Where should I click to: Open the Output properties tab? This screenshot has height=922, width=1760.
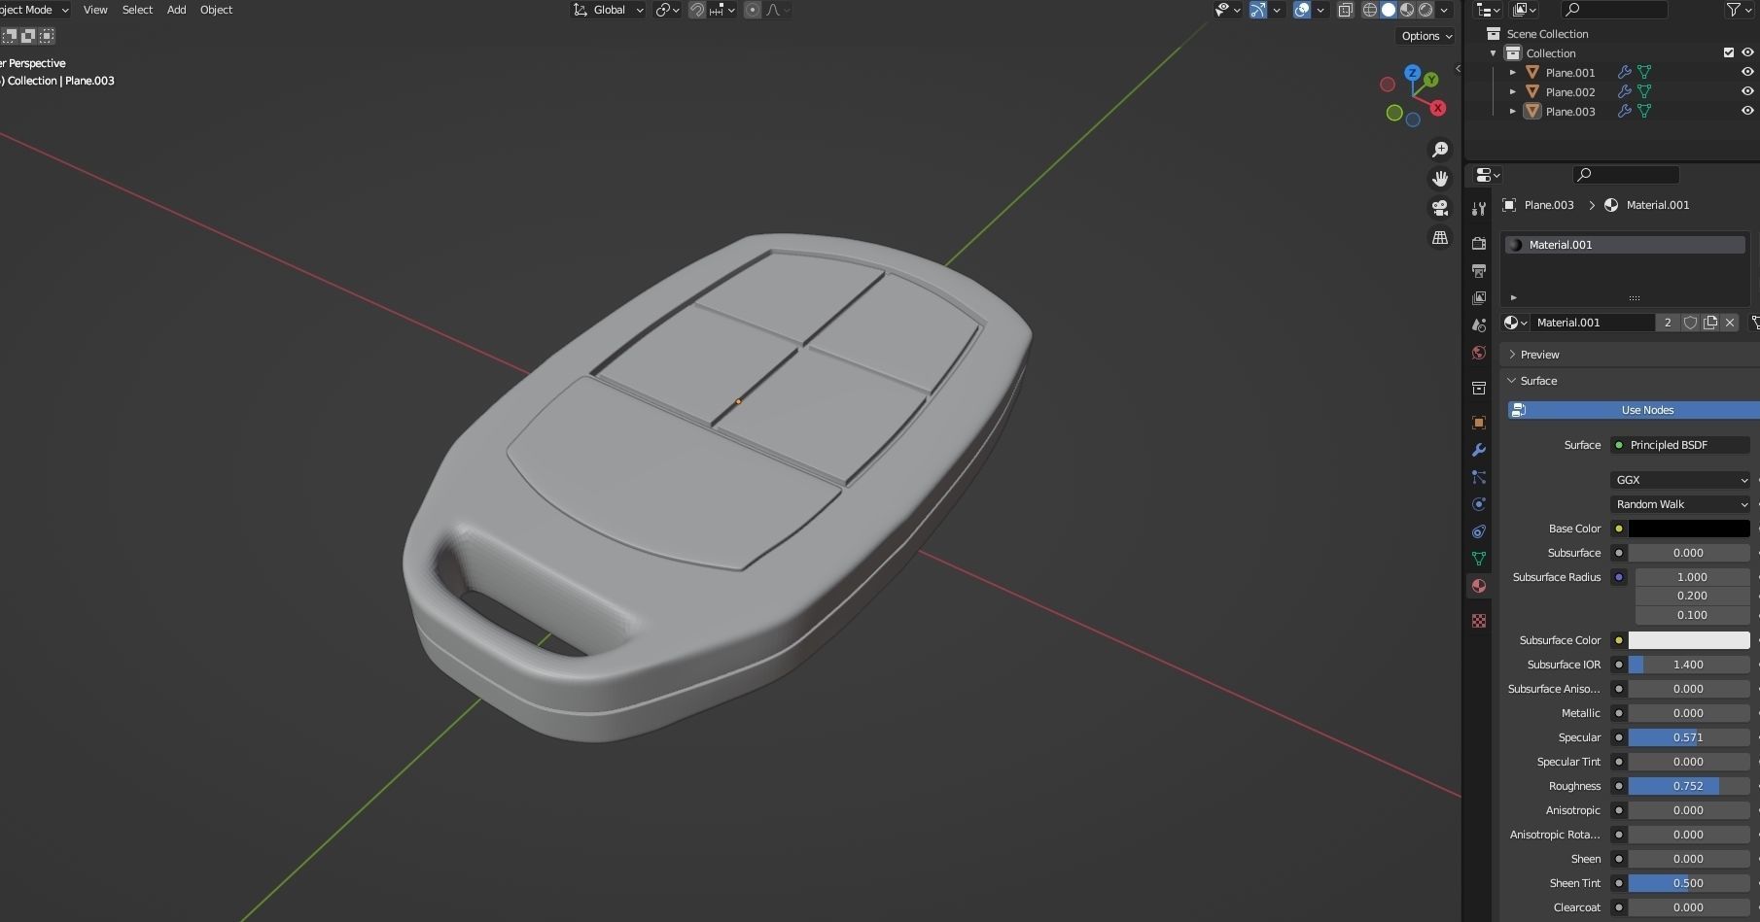point(1479,270)
